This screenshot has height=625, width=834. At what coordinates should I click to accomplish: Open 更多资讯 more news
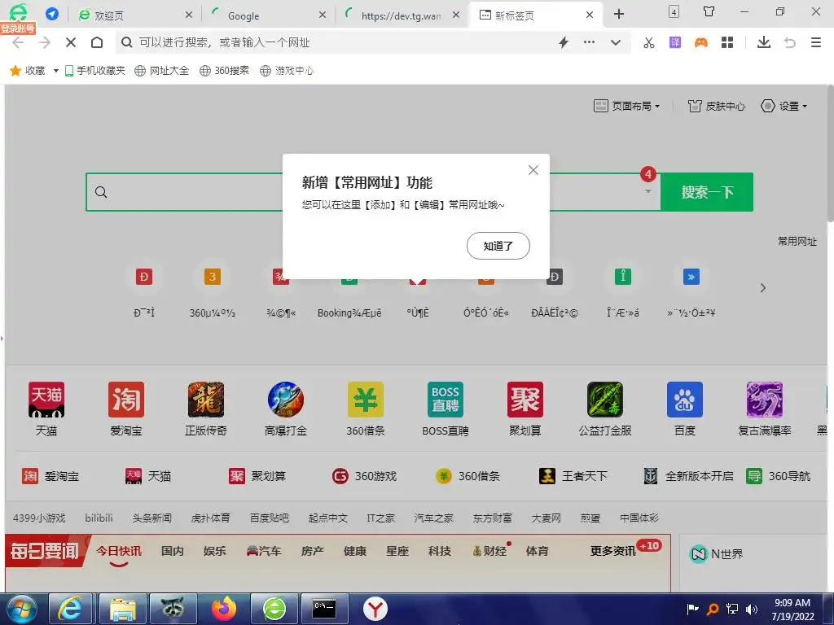click(612, 551)
